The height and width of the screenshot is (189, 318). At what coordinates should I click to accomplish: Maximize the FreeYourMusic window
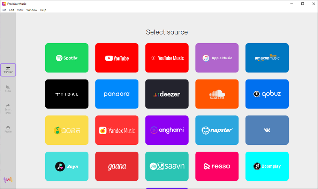pos(303,3)
